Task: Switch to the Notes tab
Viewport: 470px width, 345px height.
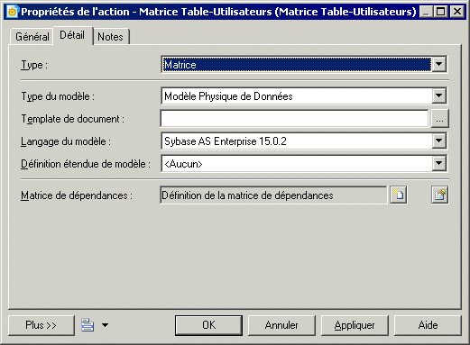Action: pos(110,37)
